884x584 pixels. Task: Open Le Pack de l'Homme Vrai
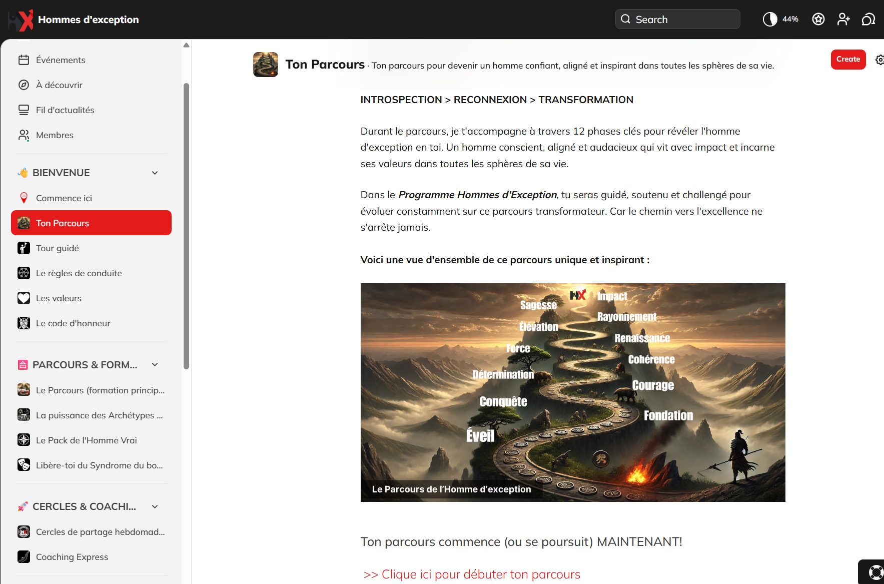coord(91,440)
